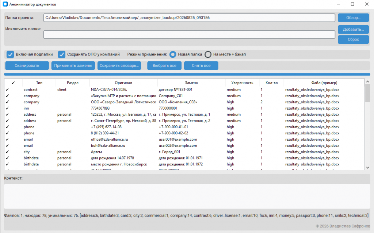The width and height of the screenshot is (374, 233).
Task: Click table scrollbar up arrow
Action: [x=367, y=81]
